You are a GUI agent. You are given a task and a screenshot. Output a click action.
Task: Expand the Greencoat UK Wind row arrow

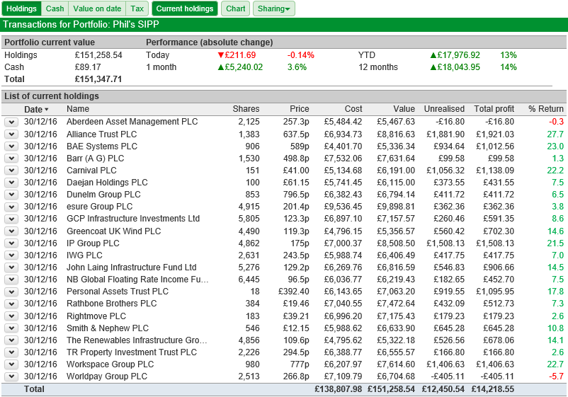pyautogui.click(x=11, y=231)
